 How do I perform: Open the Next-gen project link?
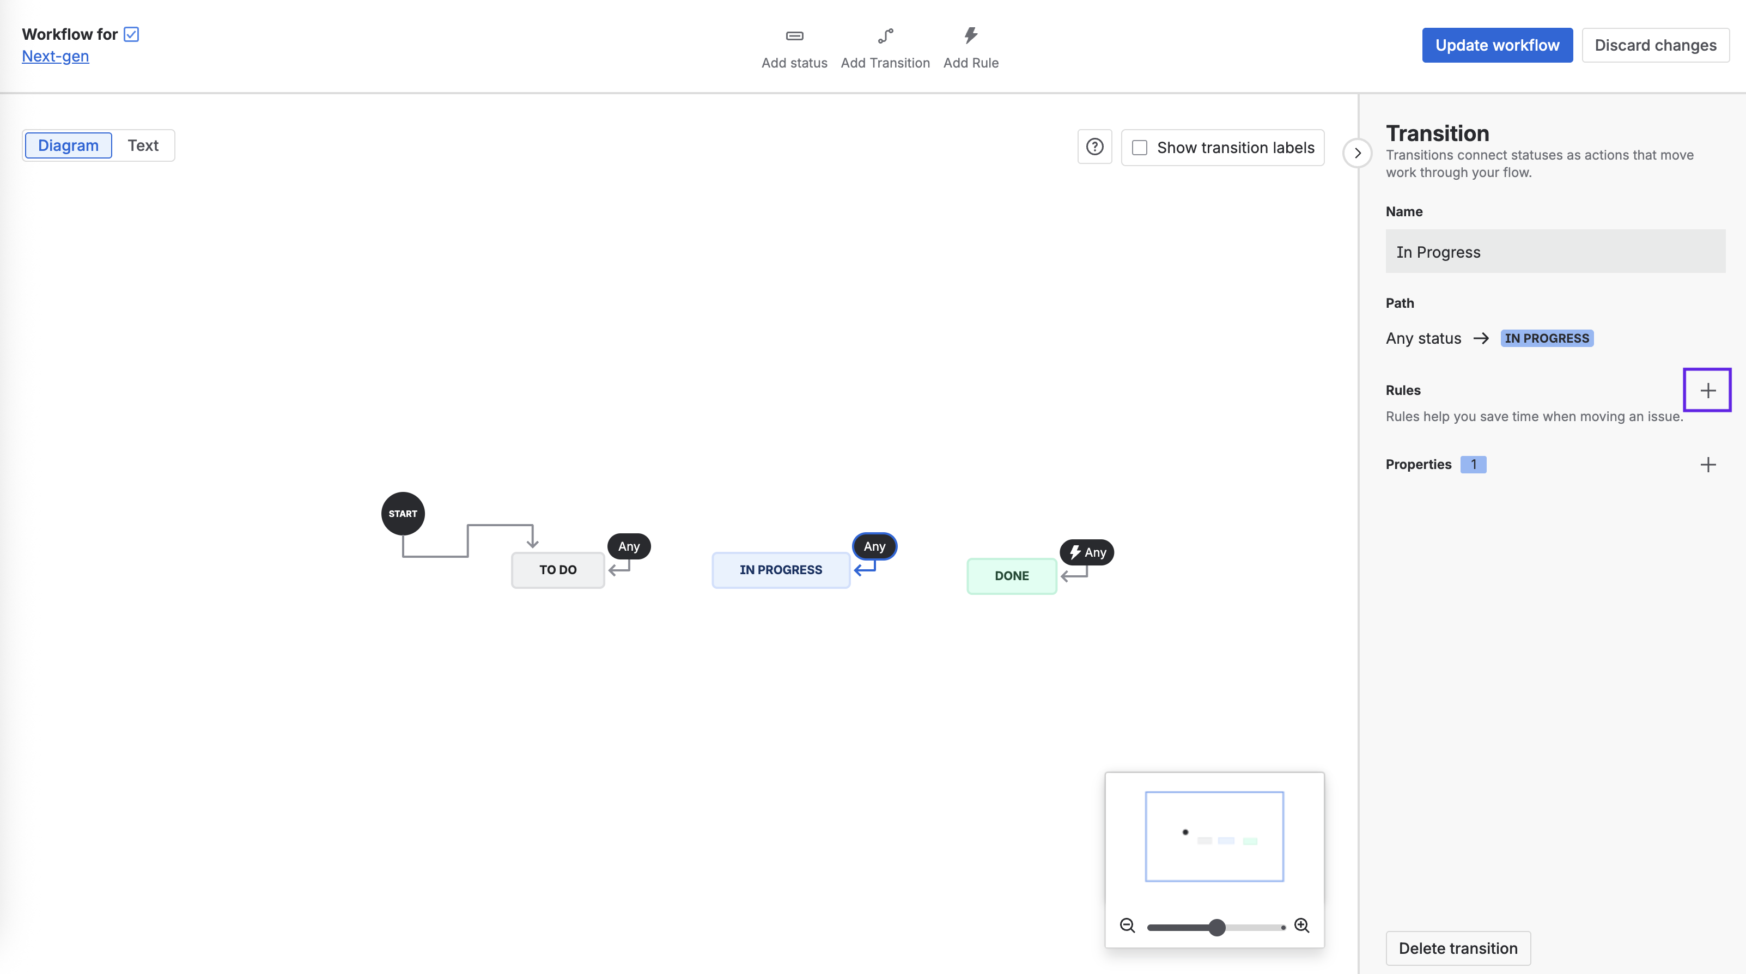[56, 56]
